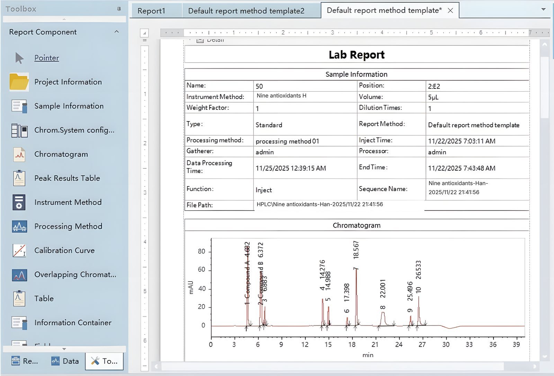Click the Type value 'Standard'

click(x=269, y=125)
